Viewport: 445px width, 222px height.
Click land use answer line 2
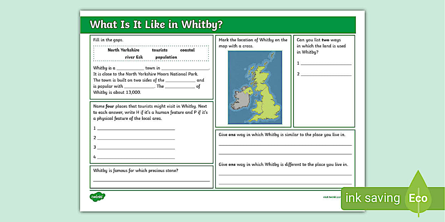click(326, 75)
